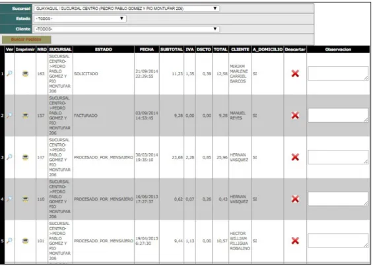Click the A_DOMICILIO column header
The image size is (373, 266).
click(267, 50)
